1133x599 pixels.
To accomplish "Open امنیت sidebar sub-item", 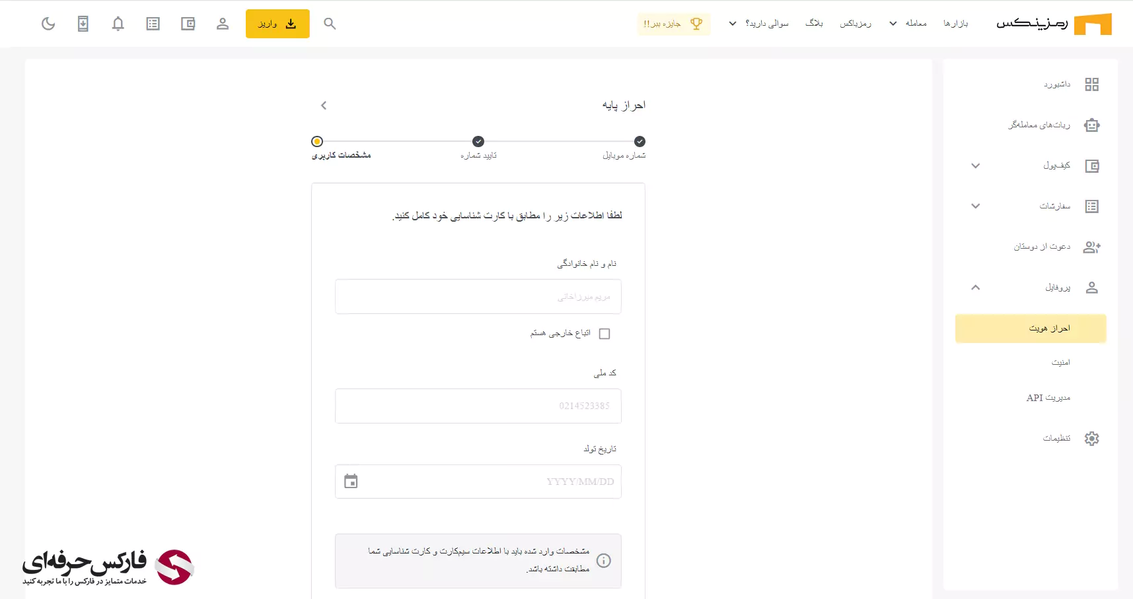I will [x=1061, y=362].
